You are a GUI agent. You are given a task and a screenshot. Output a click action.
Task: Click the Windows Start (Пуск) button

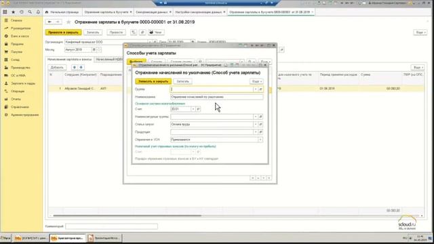[x=5, y=238]
